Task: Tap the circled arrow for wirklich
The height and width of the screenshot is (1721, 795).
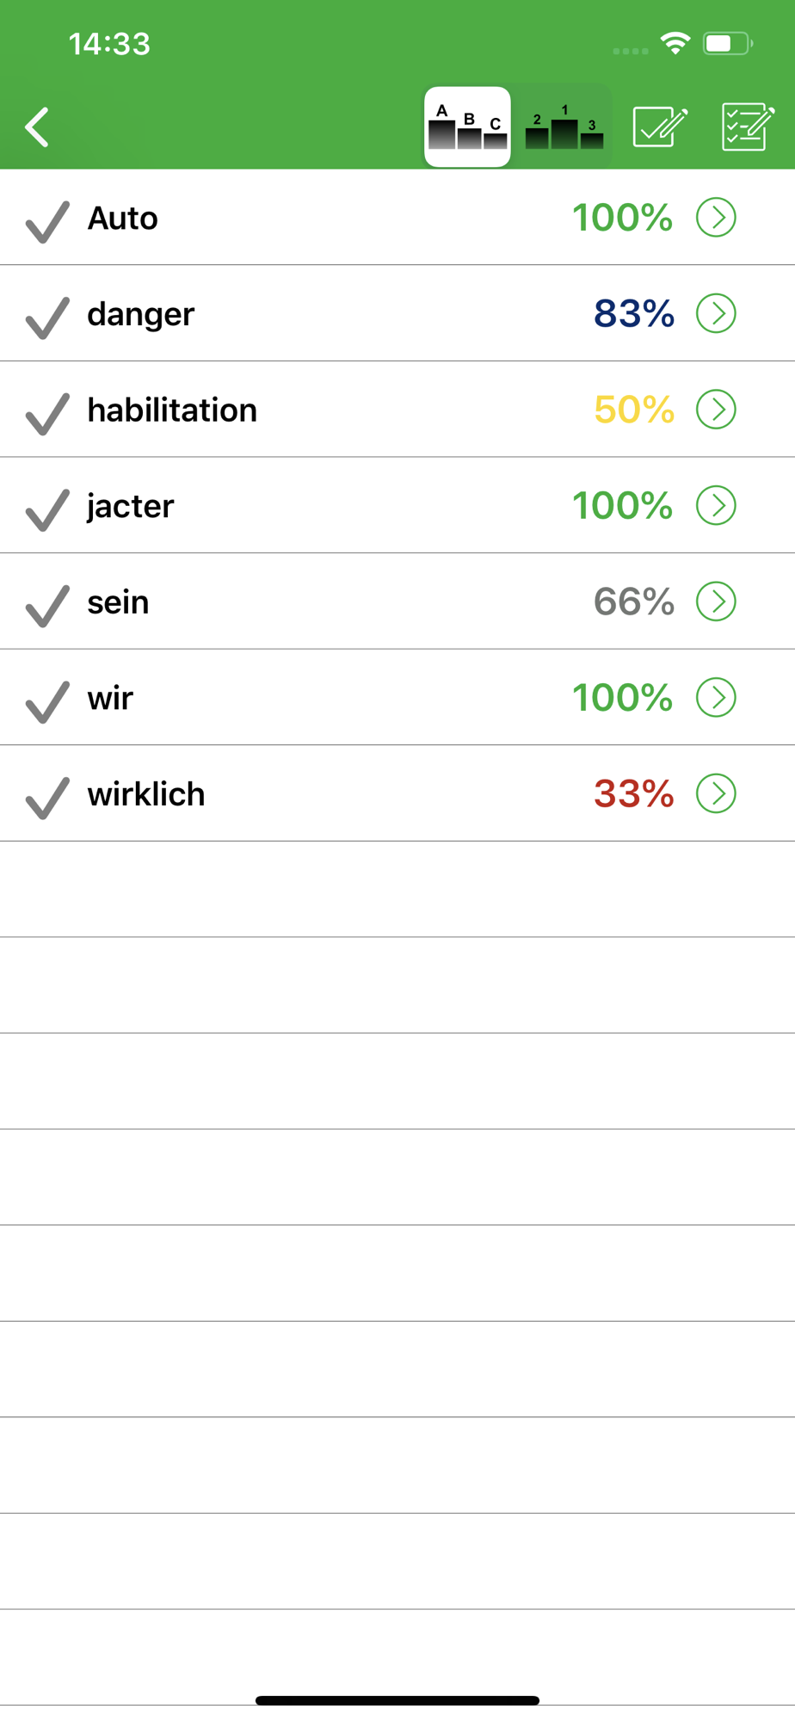Action: [716, 793]
